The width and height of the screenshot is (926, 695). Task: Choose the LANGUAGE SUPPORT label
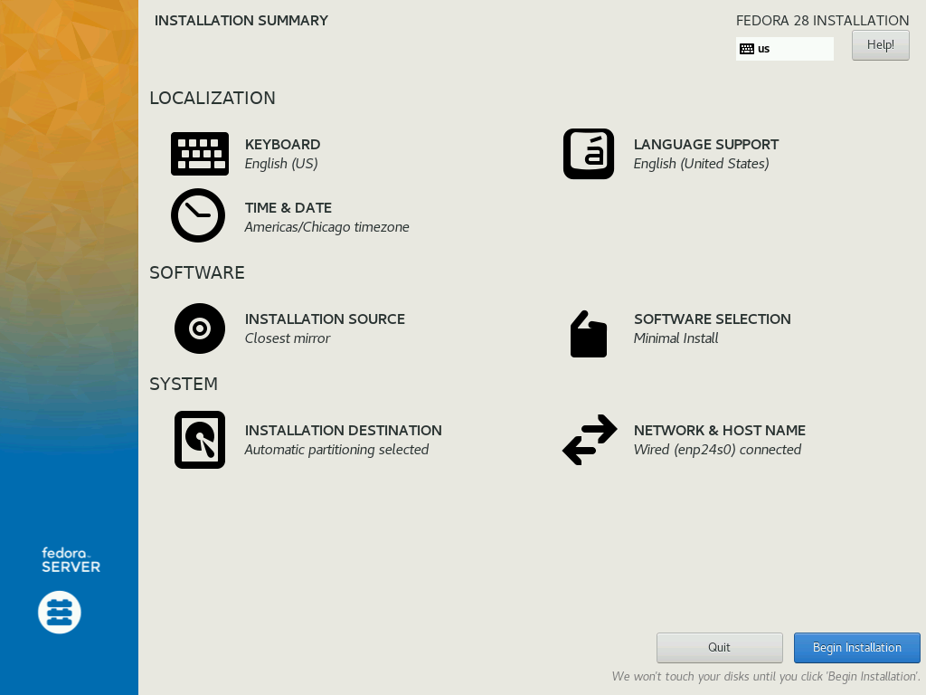pyautogui.click(x=705, y=145)
